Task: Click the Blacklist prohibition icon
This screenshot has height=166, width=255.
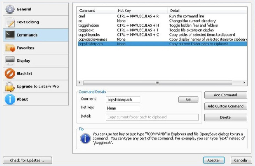Action: 10,73
